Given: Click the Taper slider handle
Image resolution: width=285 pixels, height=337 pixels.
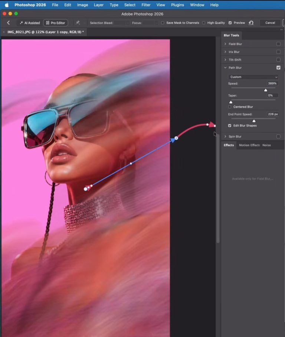Looking at the screenshot, I should (x=231, y=102).
